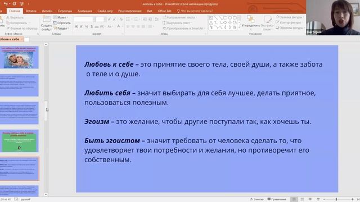Screen dimensions: 360x202
Task: Open Раздел section dropdown
Action: pyautogui.click(x=61, y=29)
